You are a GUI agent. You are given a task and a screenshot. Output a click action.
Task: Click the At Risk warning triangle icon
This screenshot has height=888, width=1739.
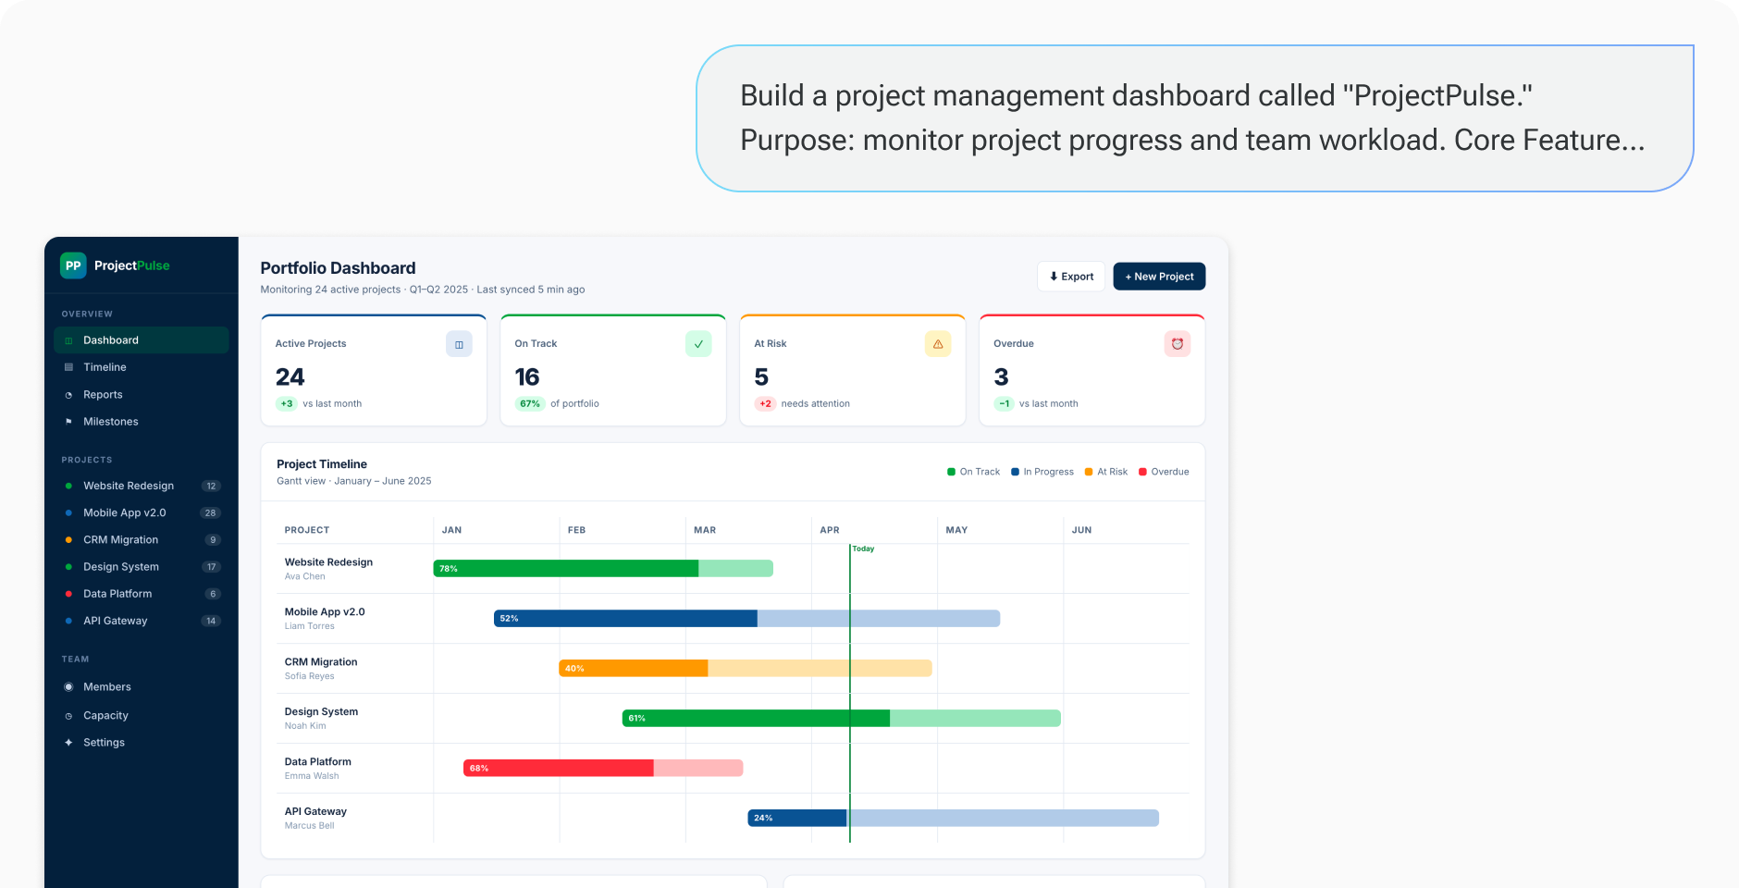click(938, 344)
